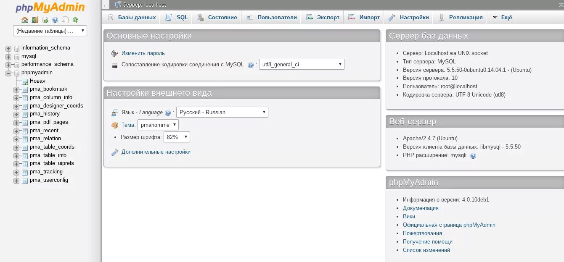The height and width of the screenshot is (262, 564).
Task: Click the language icon beside Язык
Action: coord(115,113)
